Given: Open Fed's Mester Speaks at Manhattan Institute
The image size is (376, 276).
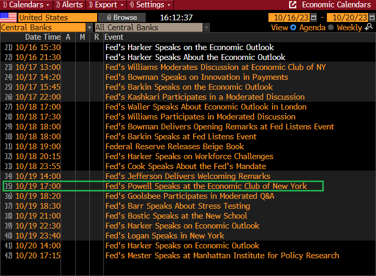Looking at the screenshot, I should 222,256.
